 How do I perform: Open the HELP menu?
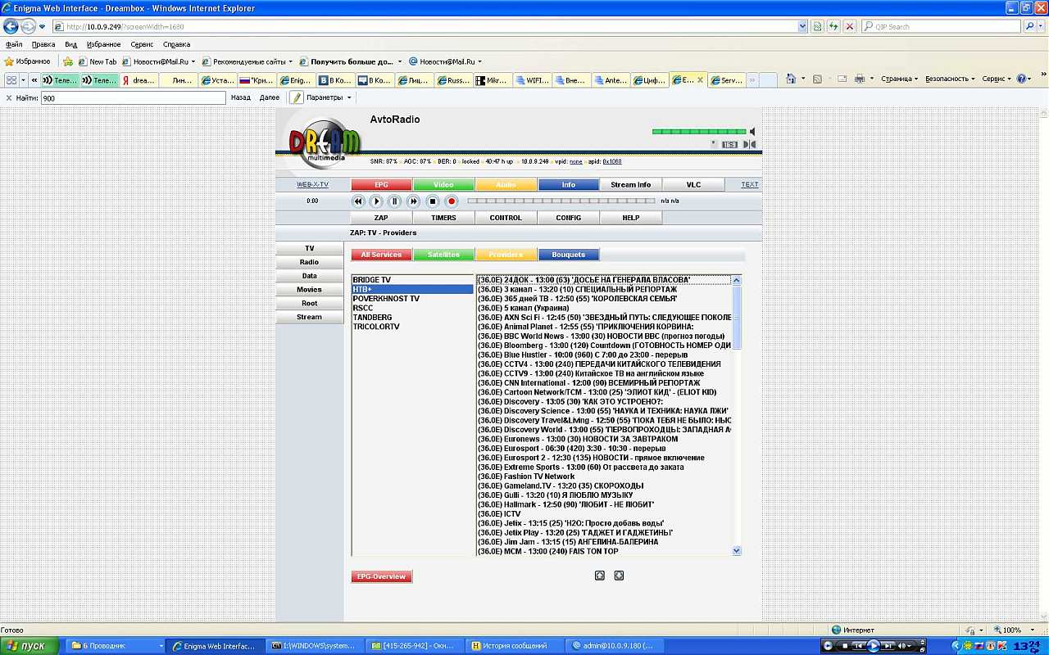click(630, 218)
